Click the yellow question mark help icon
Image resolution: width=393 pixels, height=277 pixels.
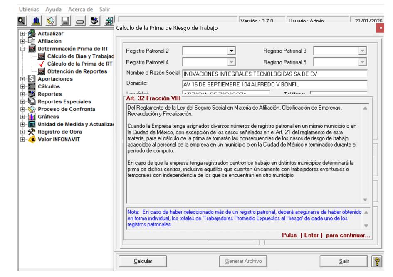(x=377, y=261)
